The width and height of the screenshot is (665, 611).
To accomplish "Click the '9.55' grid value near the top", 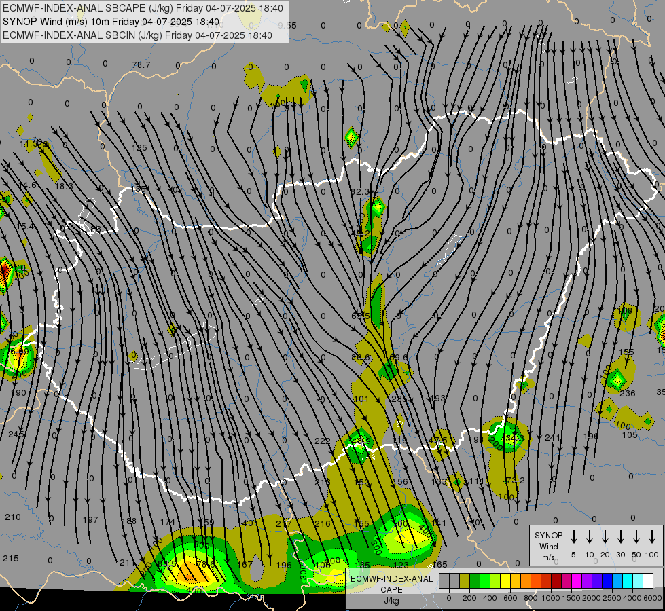I will point(287,25).
